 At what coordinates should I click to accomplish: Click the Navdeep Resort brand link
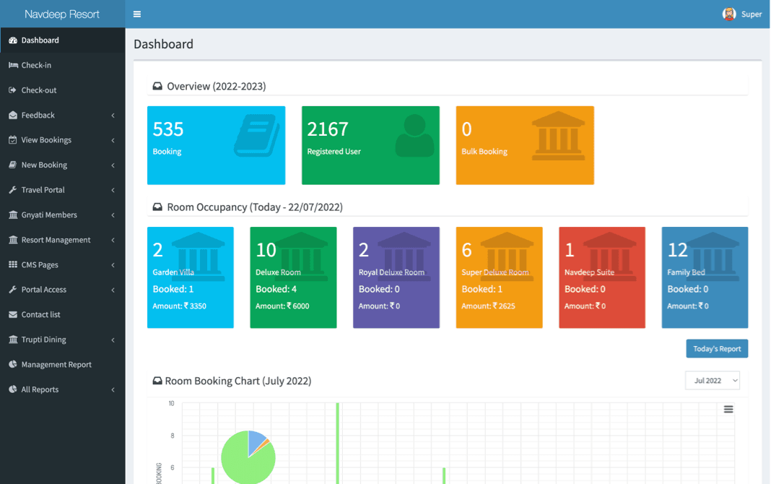pos(62,14)
